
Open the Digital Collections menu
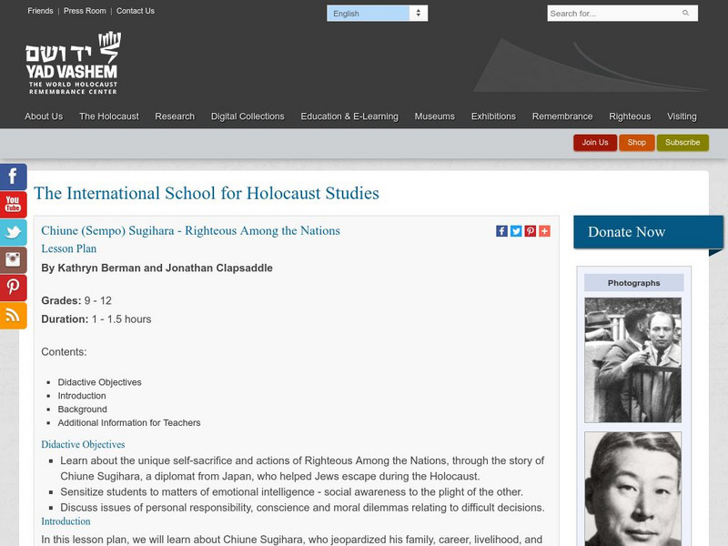(248, 116)
